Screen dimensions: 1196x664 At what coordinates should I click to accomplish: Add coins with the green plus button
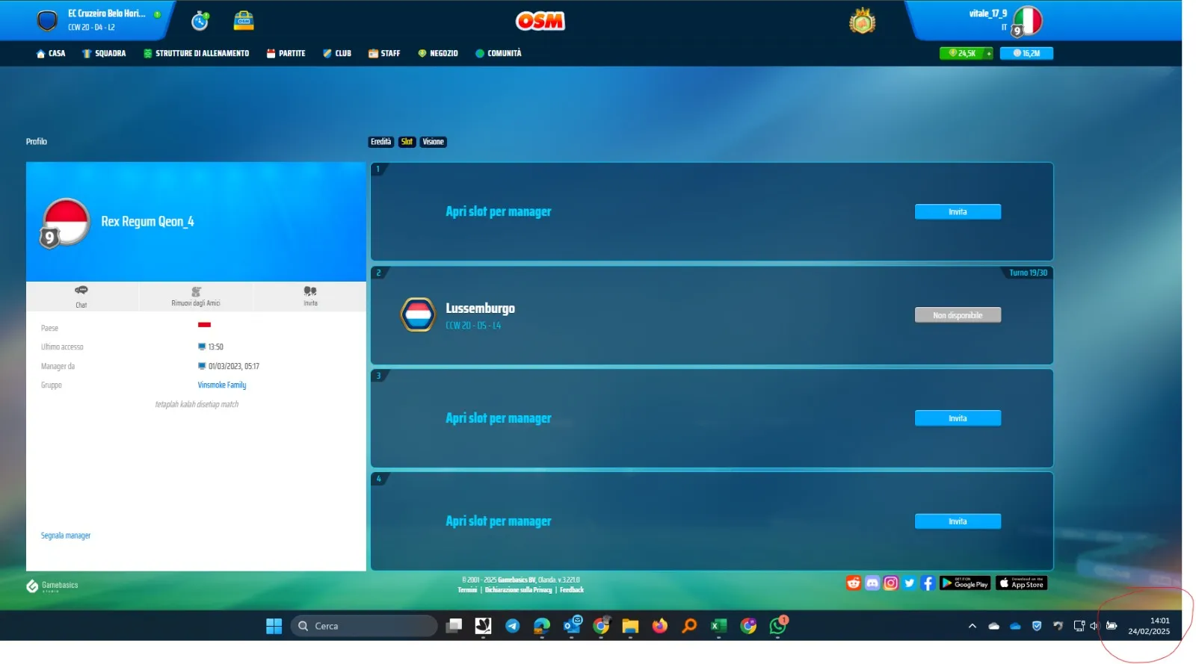click(x=988, y=53)
